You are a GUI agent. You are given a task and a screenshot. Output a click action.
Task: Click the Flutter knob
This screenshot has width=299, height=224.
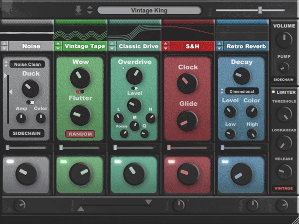(x=80, y=115)
